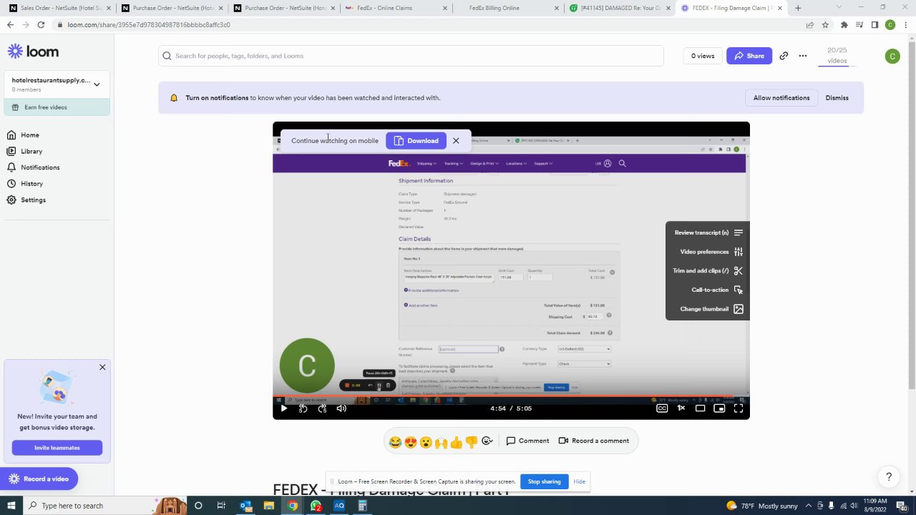Screen dimensions: 916x515
Task: Open Outlook from taskbar
Action: (x=245, y=506)
